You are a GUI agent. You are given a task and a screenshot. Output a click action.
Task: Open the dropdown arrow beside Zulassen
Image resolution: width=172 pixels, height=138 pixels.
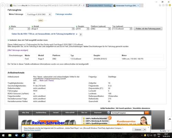pos(145,130)
